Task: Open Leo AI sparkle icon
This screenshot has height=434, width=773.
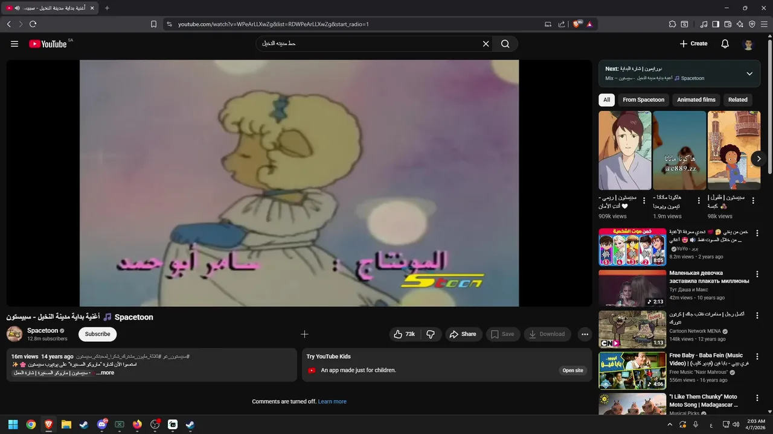Action: tap(740, 24)
